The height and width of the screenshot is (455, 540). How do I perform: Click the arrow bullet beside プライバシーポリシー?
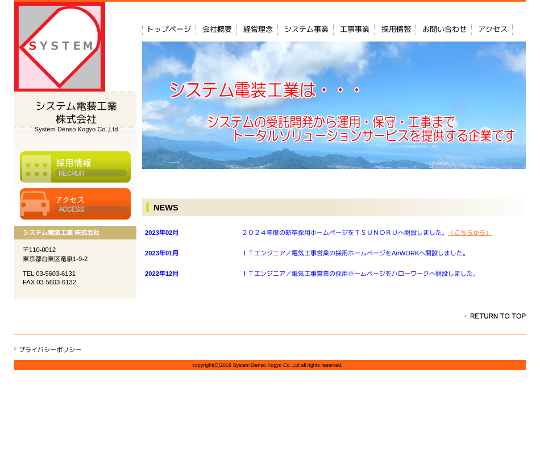[x=16, y=349]
